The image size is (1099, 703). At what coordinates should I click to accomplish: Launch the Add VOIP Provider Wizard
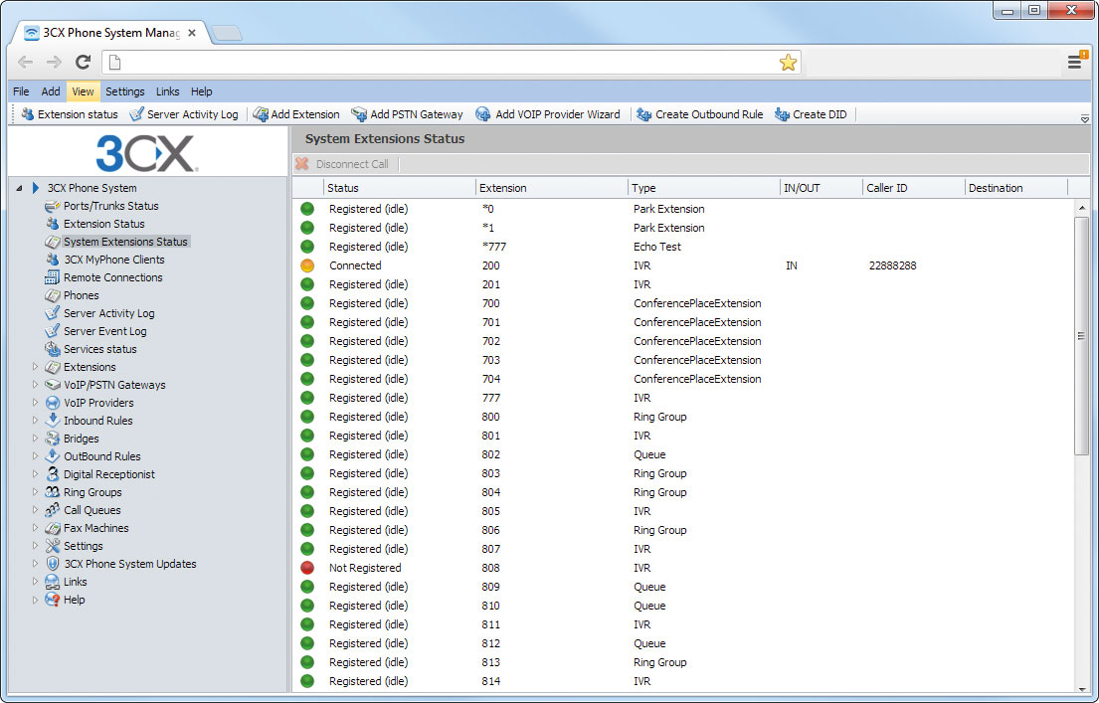pyautogui.click(x=548, y=113)
